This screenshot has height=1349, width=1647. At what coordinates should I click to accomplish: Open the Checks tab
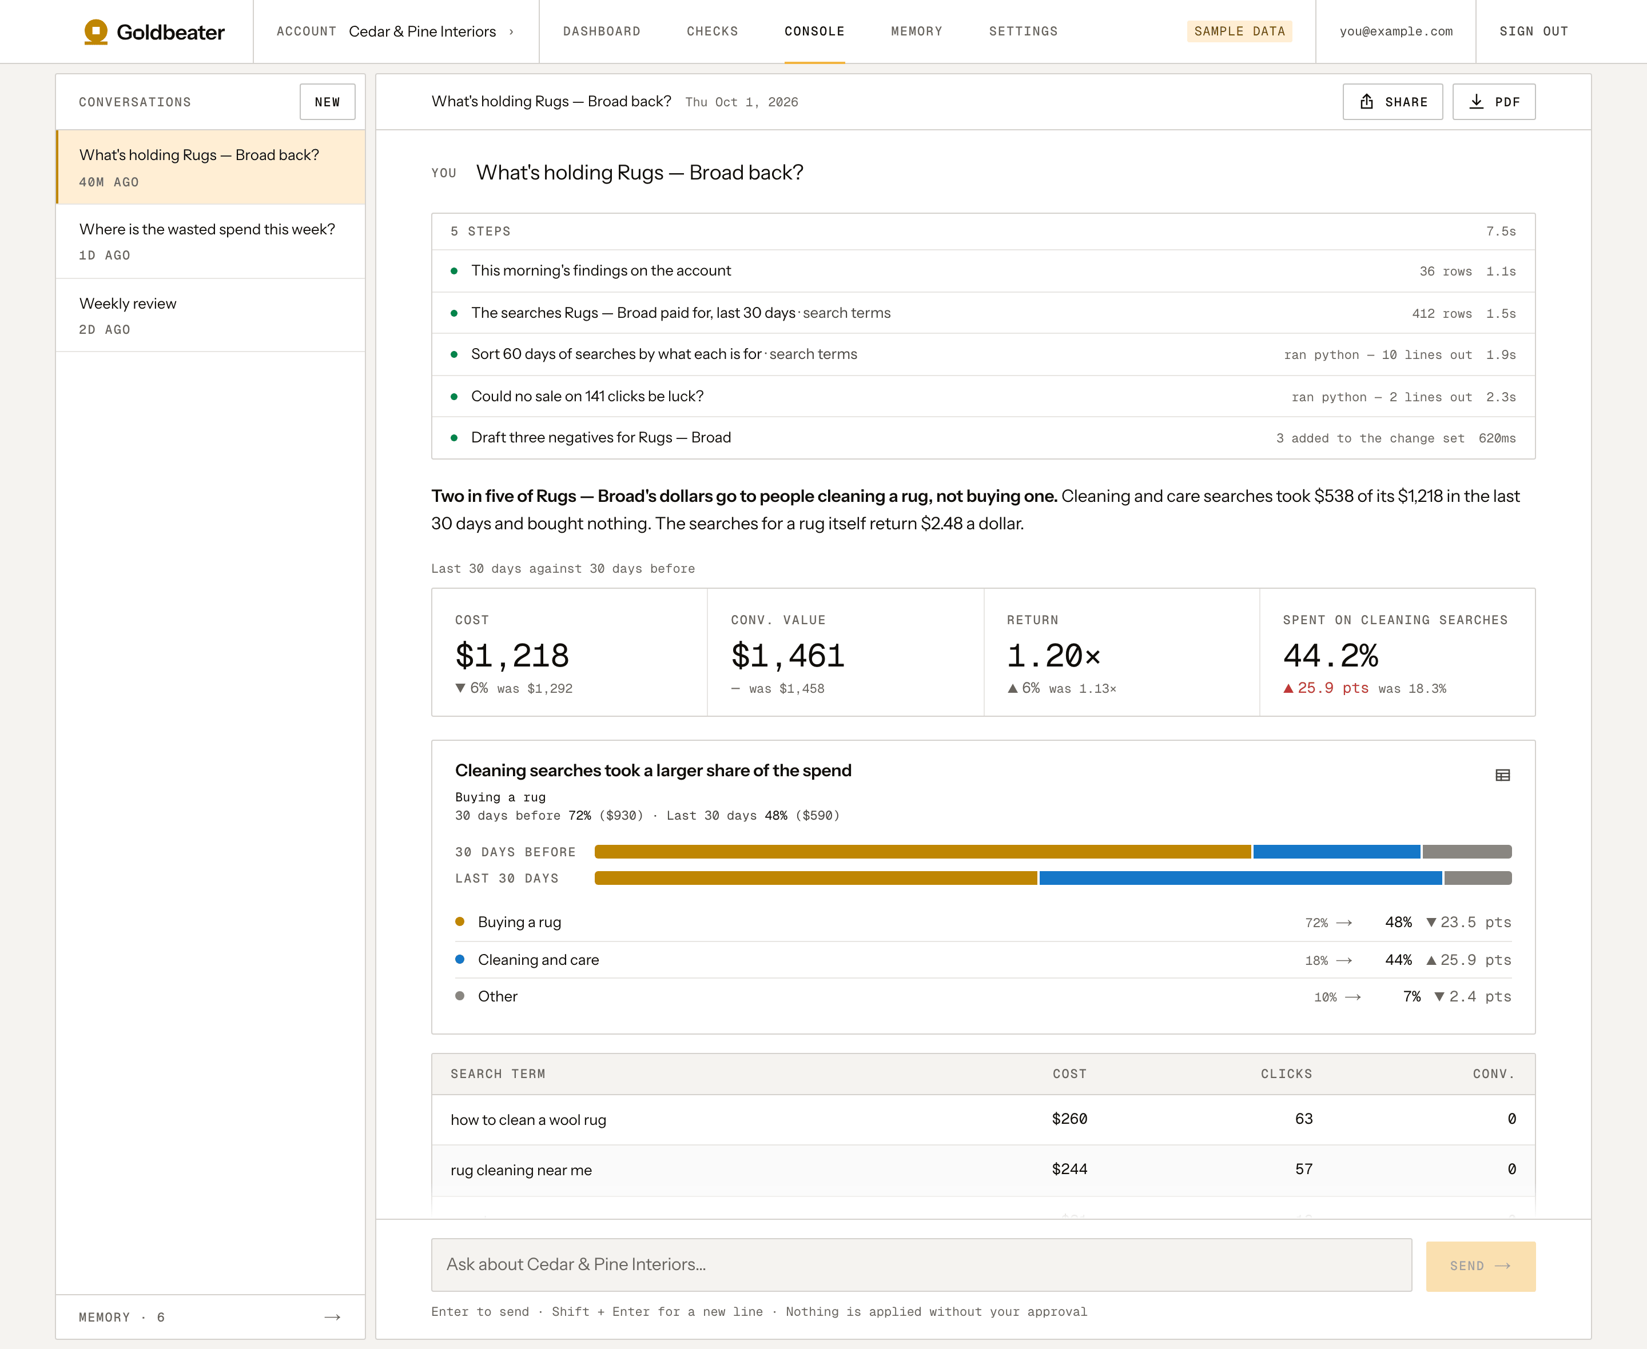tap(712, 32)
